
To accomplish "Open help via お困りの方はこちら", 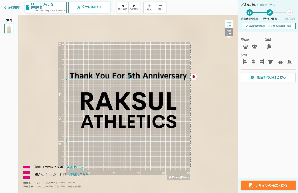I will tap(268, 77).
